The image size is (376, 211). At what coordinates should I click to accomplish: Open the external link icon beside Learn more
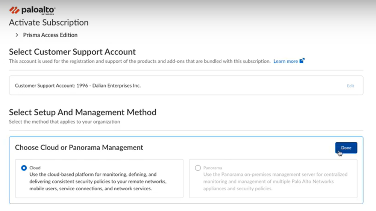pyautogui.click(x=302, y=61)
